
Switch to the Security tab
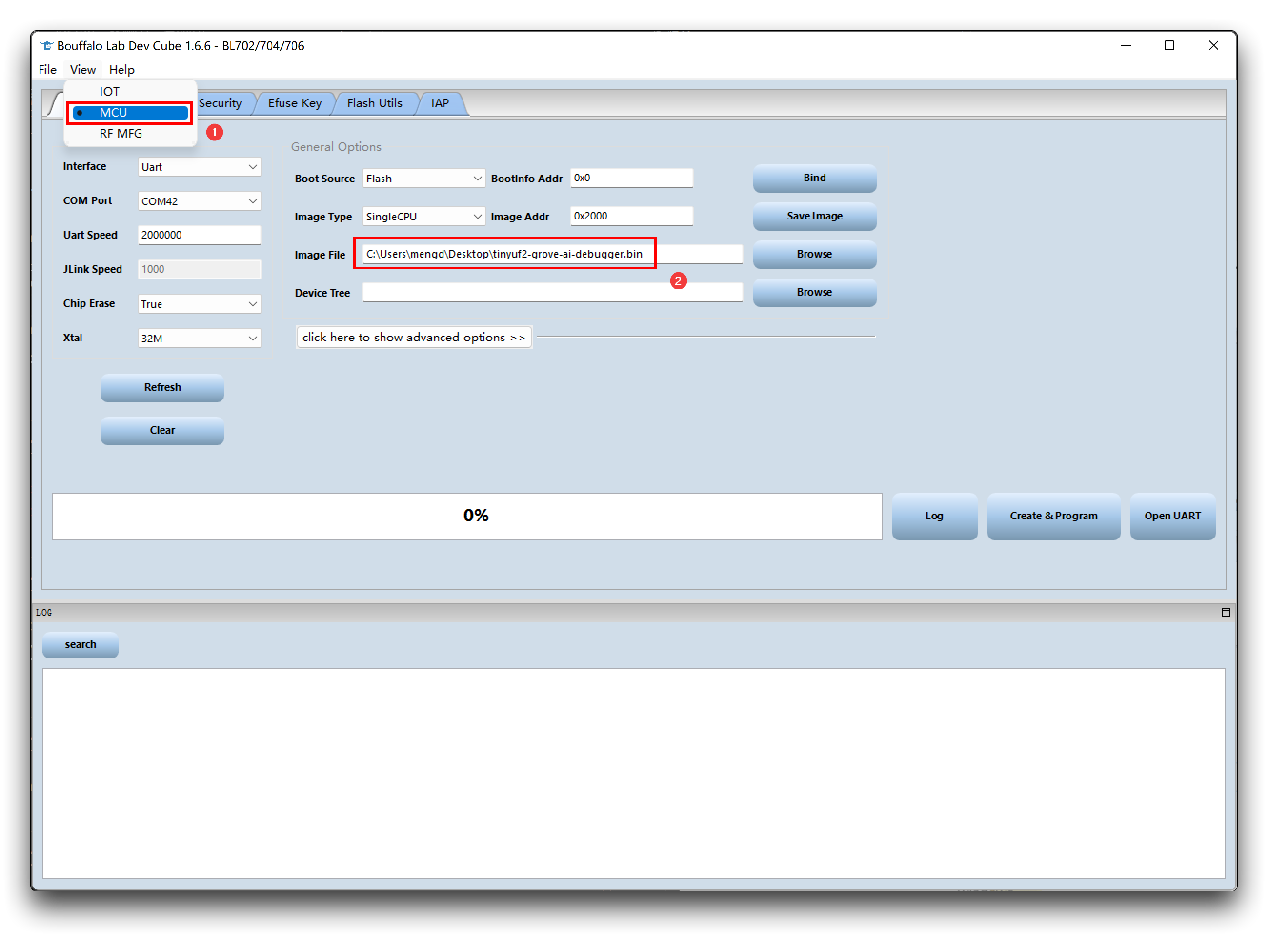pos(220,103)
